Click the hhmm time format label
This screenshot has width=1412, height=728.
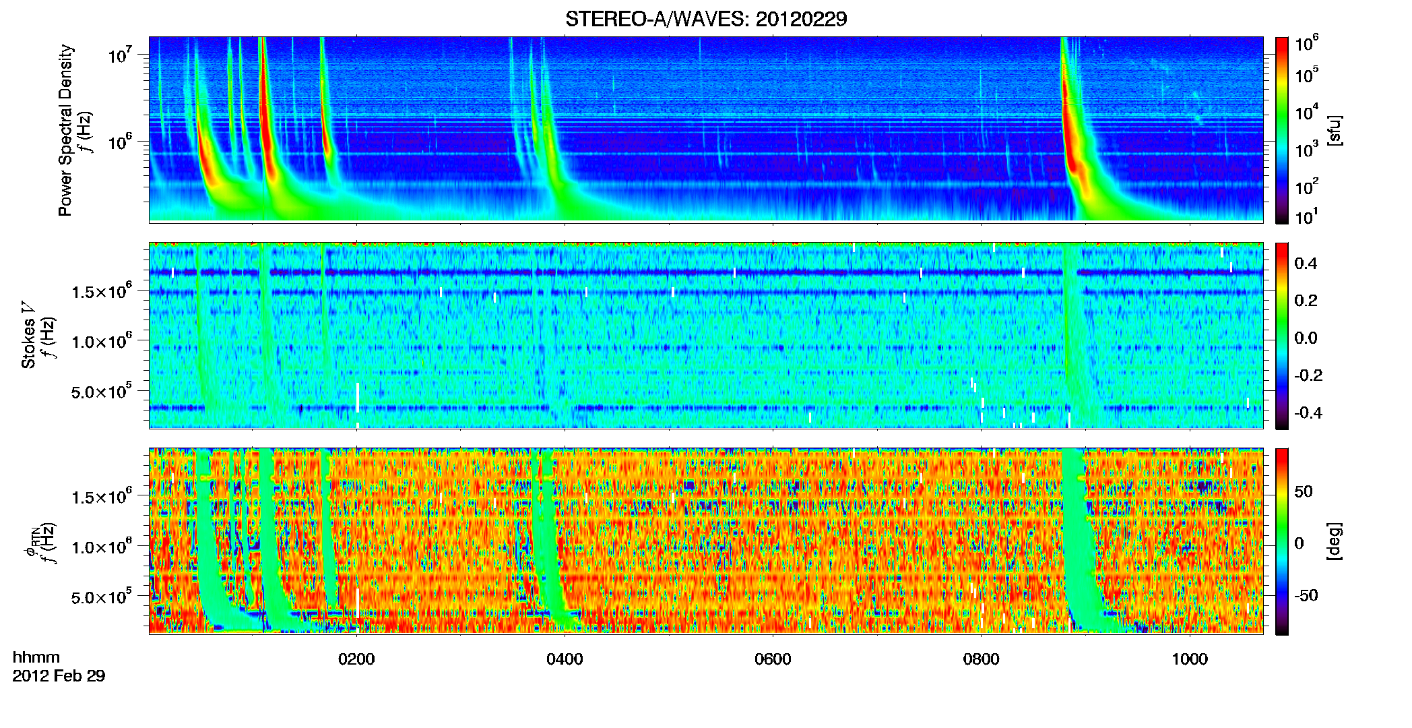(x=36, y=657)
